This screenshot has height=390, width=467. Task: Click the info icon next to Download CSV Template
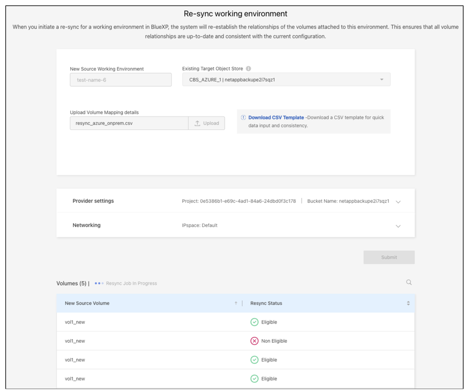[x=243, y=118]
